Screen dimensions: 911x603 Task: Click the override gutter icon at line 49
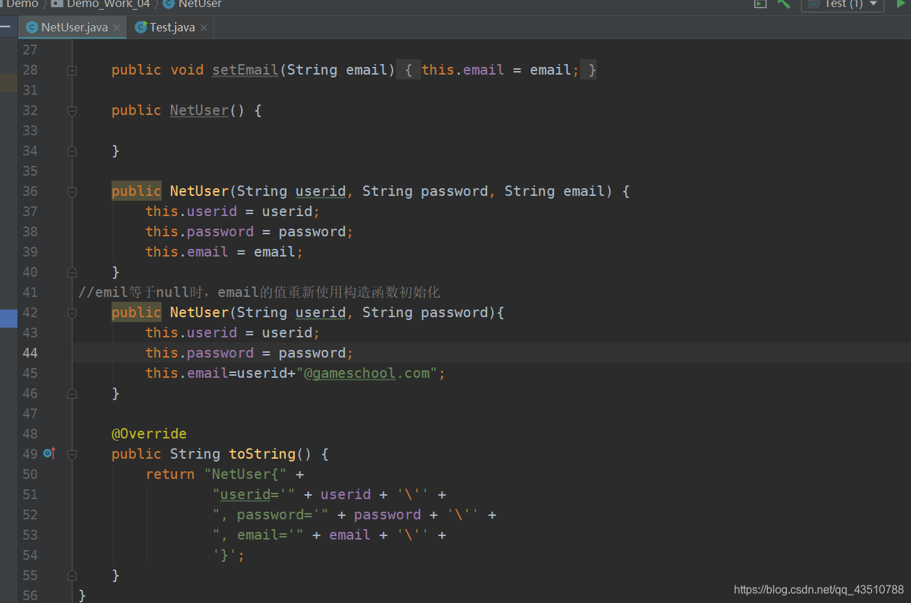pyautogui.click(x=49, y=454)
